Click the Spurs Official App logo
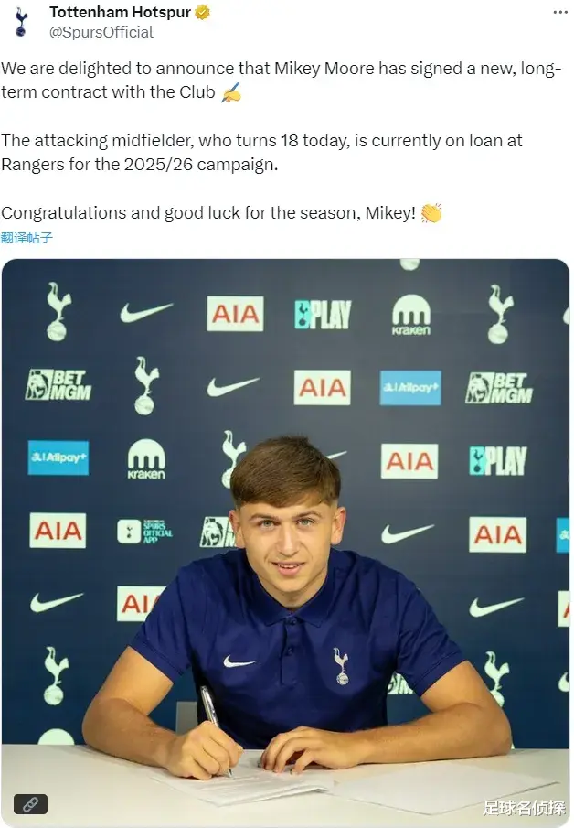The image size is (574, 828). pyautogui.click(x=144, y=532)
